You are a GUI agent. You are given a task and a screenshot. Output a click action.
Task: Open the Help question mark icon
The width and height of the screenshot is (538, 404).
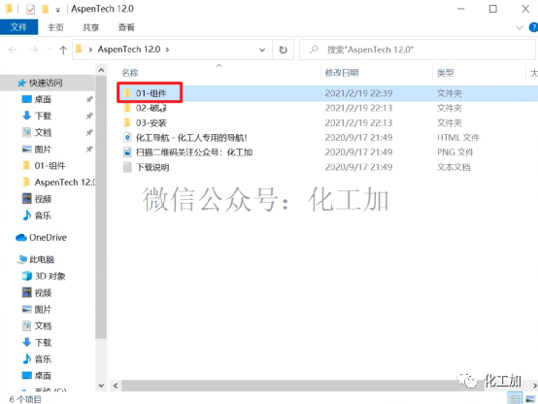tap(533, 27)
